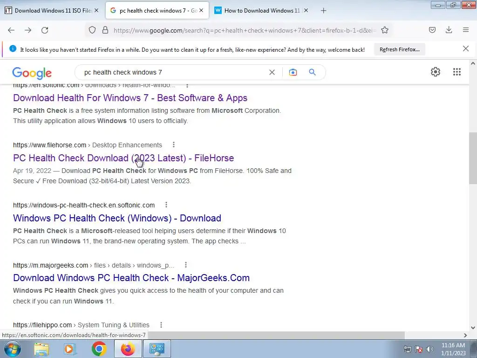
Task: Open Download Health For Windows 7 result
Action: 130,98
